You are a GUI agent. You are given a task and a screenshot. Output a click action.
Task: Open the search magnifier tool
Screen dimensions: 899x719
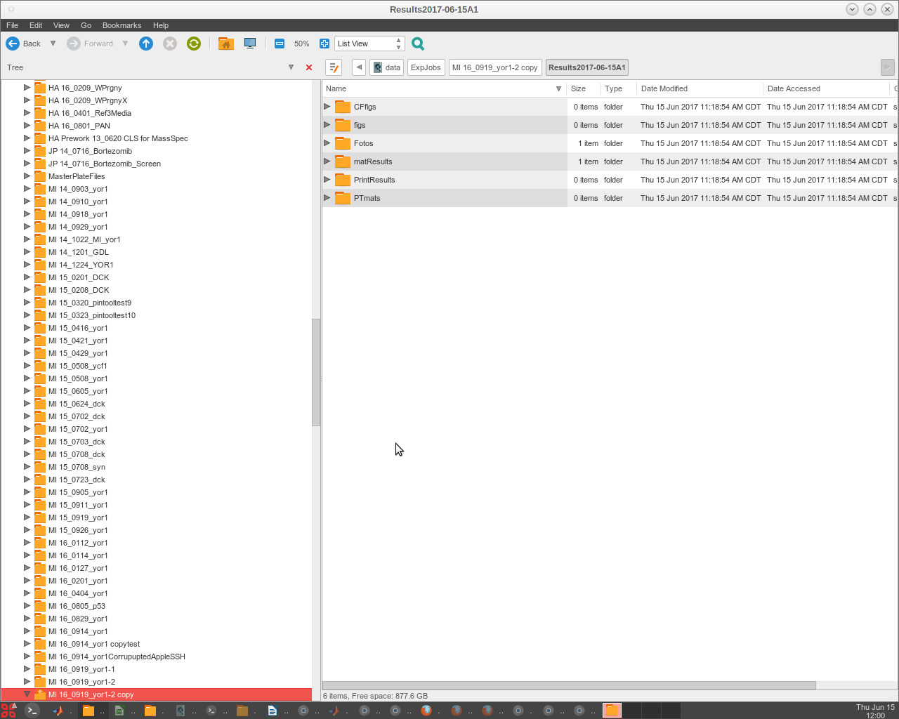[418, 44]
